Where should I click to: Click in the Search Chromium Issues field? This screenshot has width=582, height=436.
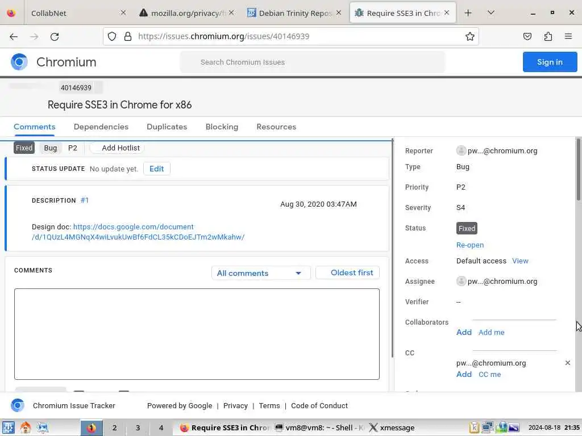pyautogui.click(x=313, y=62)
